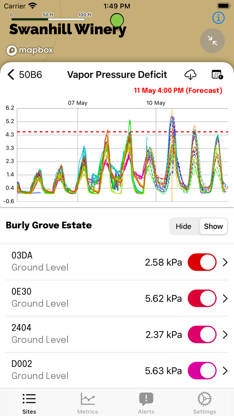Tap the 2.37 kPa value
The width and height of the screenshot is (234, 416).
tap(164, 335)
